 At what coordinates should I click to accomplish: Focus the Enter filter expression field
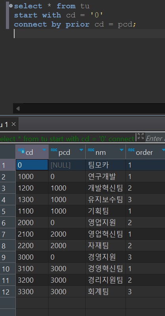coord(155,139)
